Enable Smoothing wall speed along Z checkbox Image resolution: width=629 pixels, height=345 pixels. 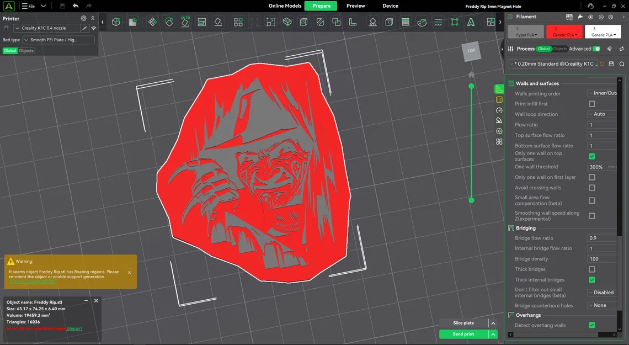591,216
